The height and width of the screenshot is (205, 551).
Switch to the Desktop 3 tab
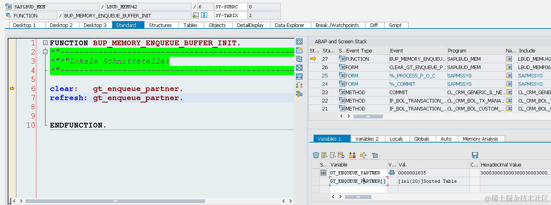[x=95, y=25]
